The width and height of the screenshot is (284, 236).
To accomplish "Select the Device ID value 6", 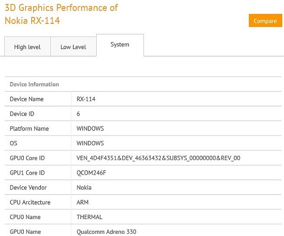I will click(78, 114).
